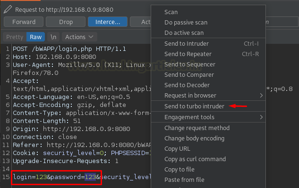Click the POST /bWAPP/login.php request line
Viewport: 299px width, 188px height.
(x=69, y=49)
